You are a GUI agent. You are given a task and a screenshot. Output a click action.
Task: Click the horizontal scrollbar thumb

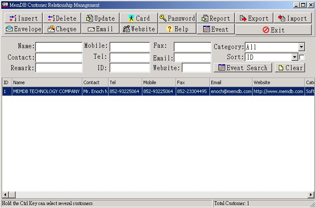[x=12, y=195]
